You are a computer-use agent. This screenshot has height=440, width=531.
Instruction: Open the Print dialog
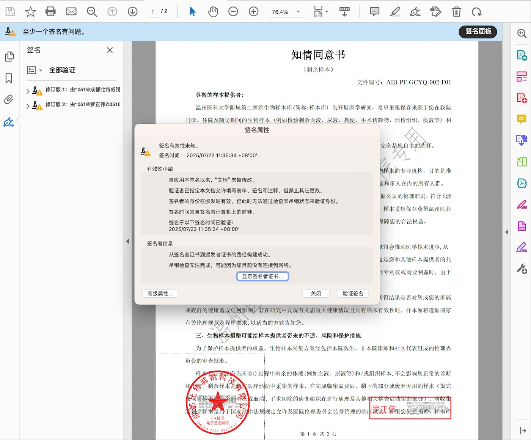[50, 11]
